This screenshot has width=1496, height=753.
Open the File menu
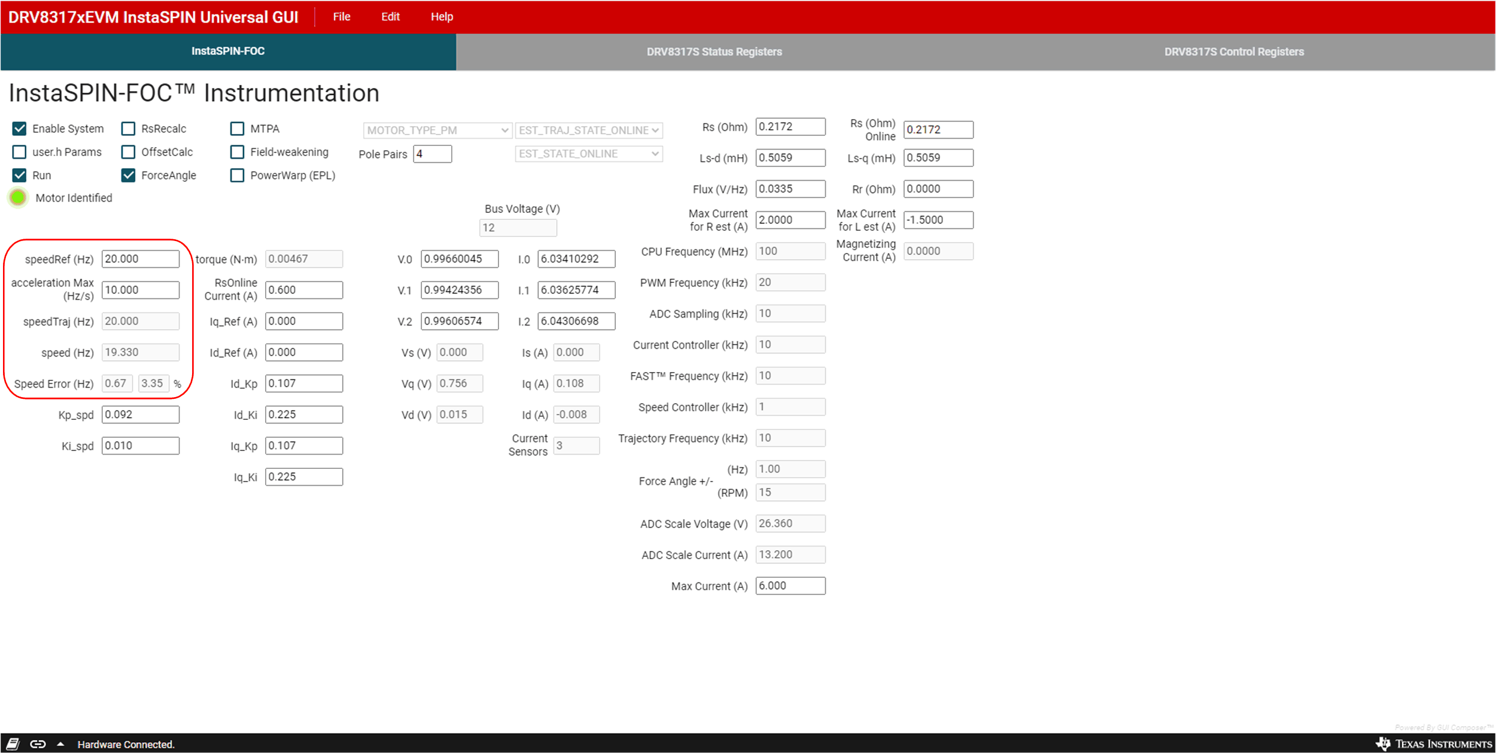342,17
